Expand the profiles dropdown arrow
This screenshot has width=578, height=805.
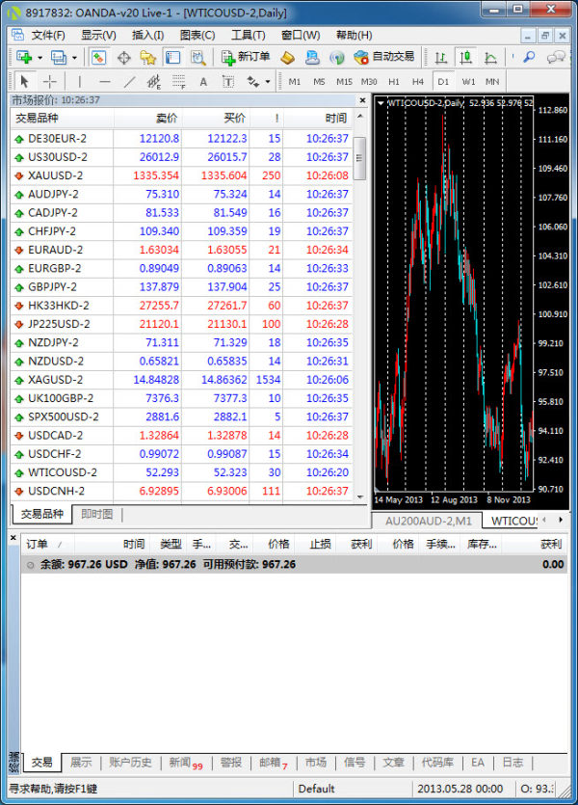(x=73, y=58)
